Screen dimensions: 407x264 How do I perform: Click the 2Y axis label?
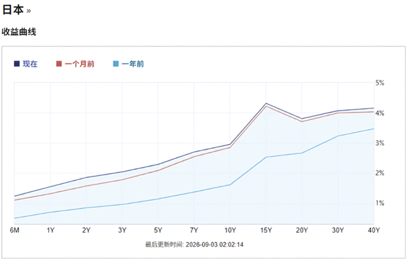86,230
